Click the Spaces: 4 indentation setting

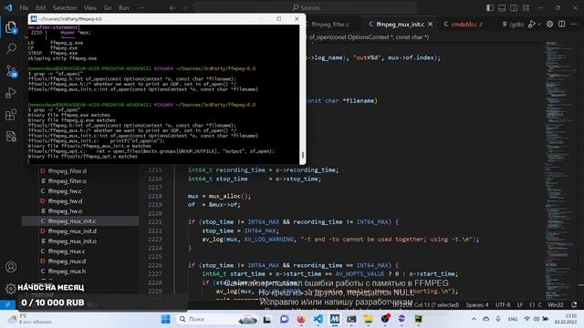(476, 305)
